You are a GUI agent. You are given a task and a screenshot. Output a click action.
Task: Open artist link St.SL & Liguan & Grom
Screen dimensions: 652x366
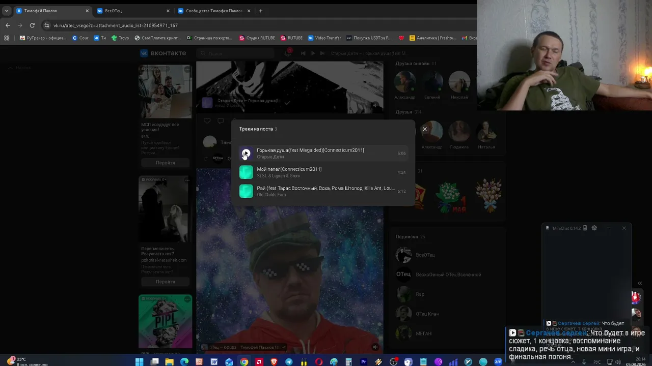278,176
